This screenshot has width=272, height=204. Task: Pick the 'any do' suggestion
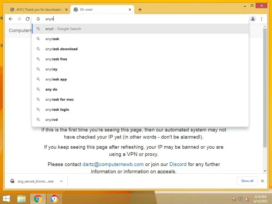tap(140, 89)
